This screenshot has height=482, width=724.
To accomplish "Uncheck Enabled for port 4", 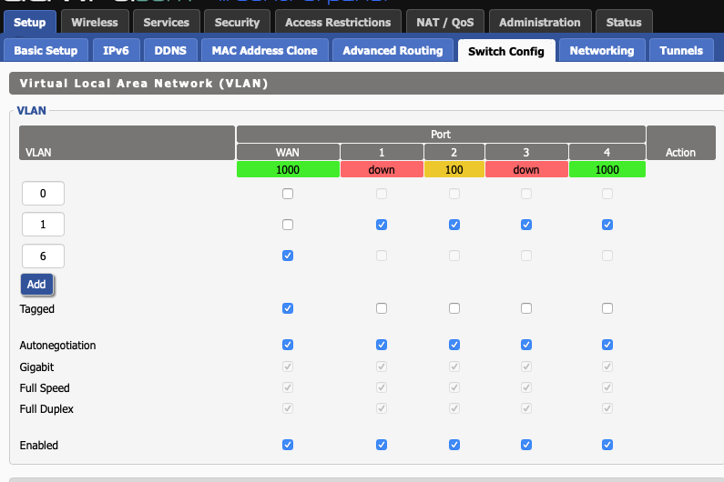I will pos(607,445).
